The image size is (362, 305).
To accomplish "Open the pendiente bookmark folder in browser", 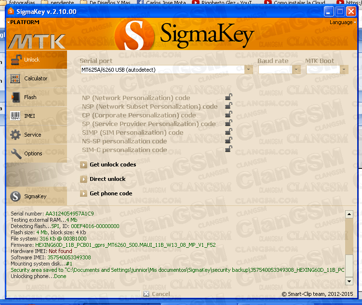I will [57, 2].
